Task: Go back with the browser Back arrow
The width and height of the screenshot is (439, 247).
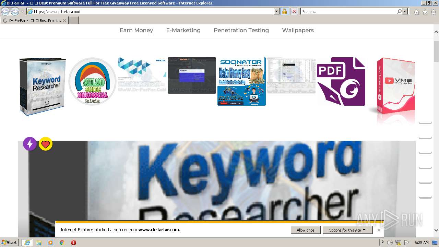Action: [x=5, y=11]
